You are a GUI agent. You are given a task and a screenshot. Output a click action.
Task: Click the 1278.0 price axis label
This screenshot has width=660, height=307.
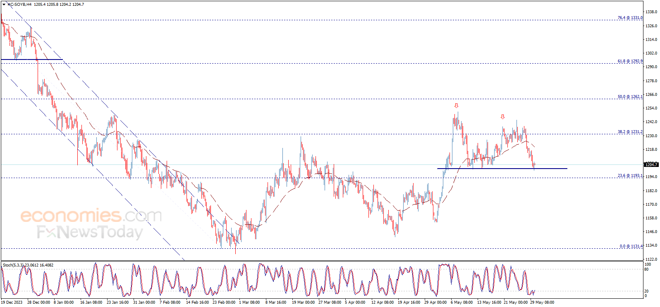tap(651, 81)
